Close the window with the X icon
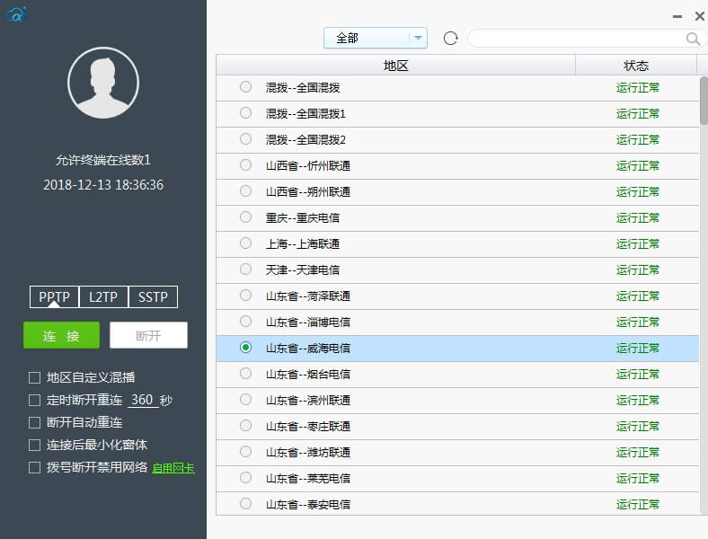 click(x=699, y=16)
